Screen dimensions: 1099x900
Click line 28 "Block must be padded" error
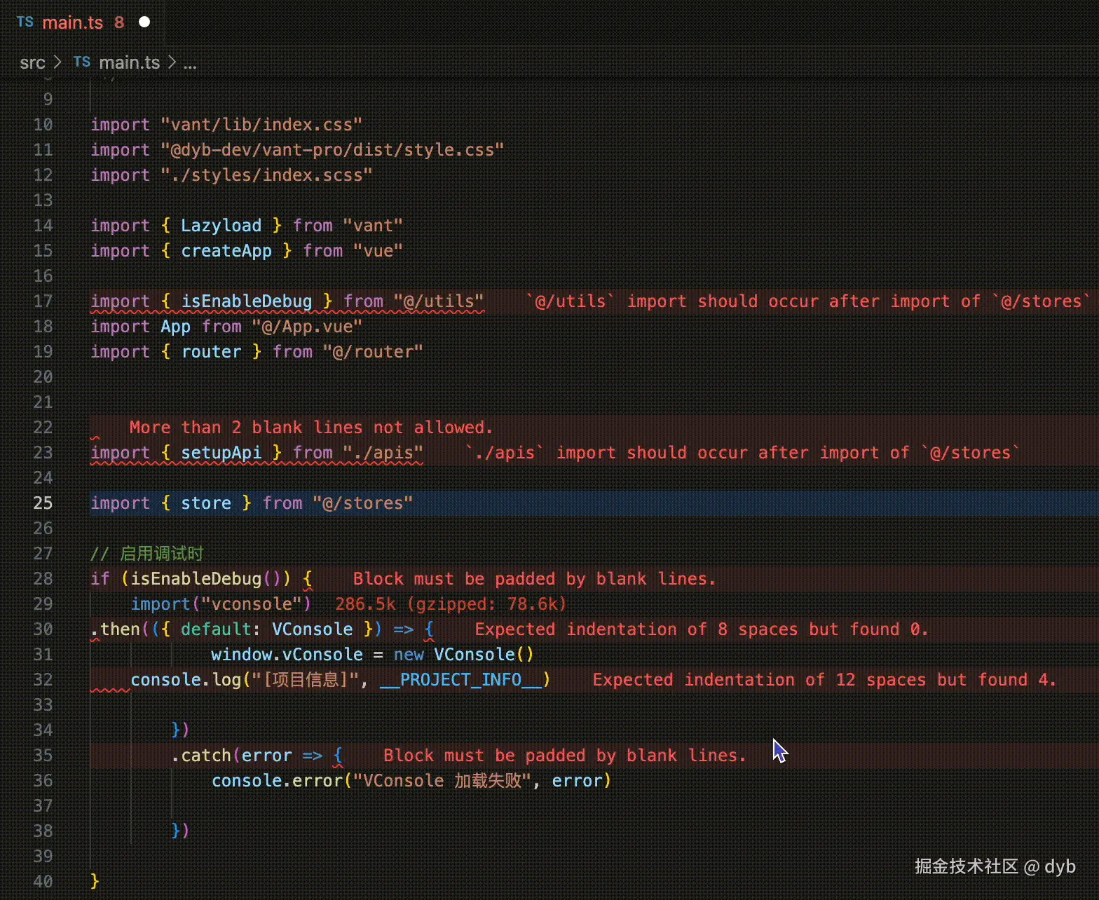534,579
